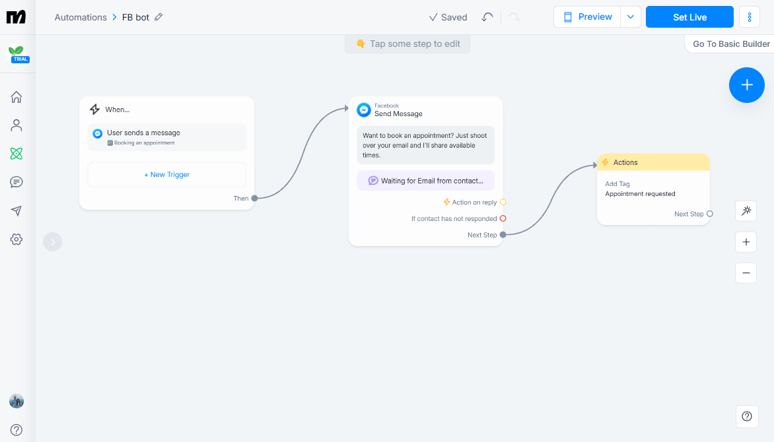Navigate back via the Automations breadcrumb
This screenshot has height=442, width=774.
point(81,16)
